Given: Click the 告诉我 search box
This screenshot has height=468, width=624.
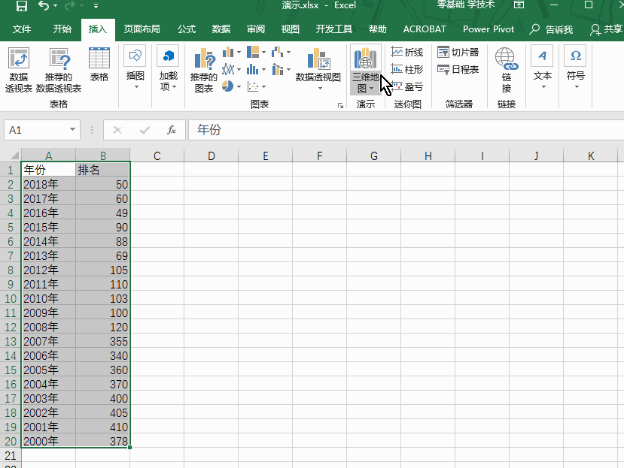Looking at the screenshot, I should (x=552, y=29).
